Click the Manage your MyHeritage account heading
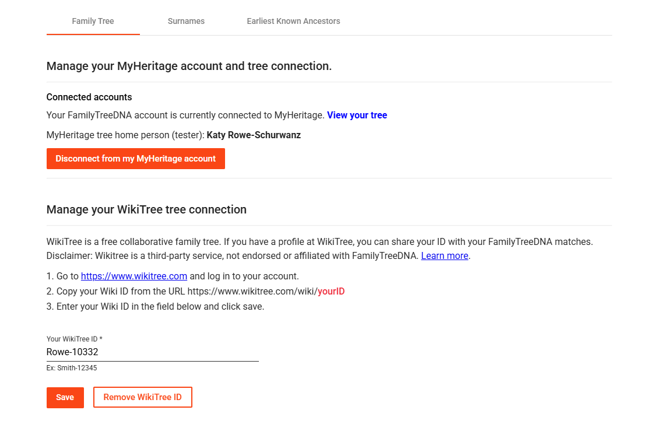 coord(189,66)
